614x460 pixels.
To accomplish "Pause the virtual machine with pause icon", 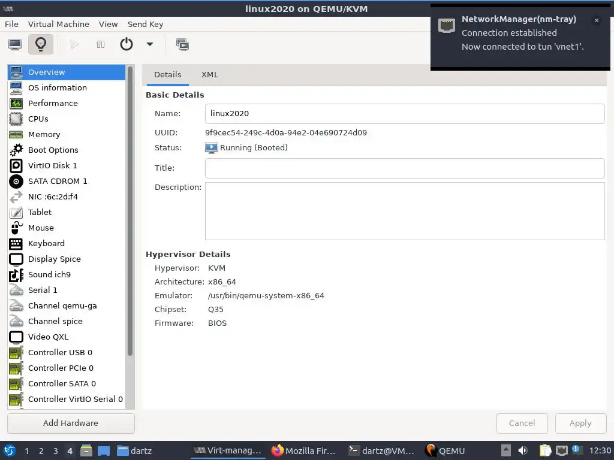I will point(101,44).
